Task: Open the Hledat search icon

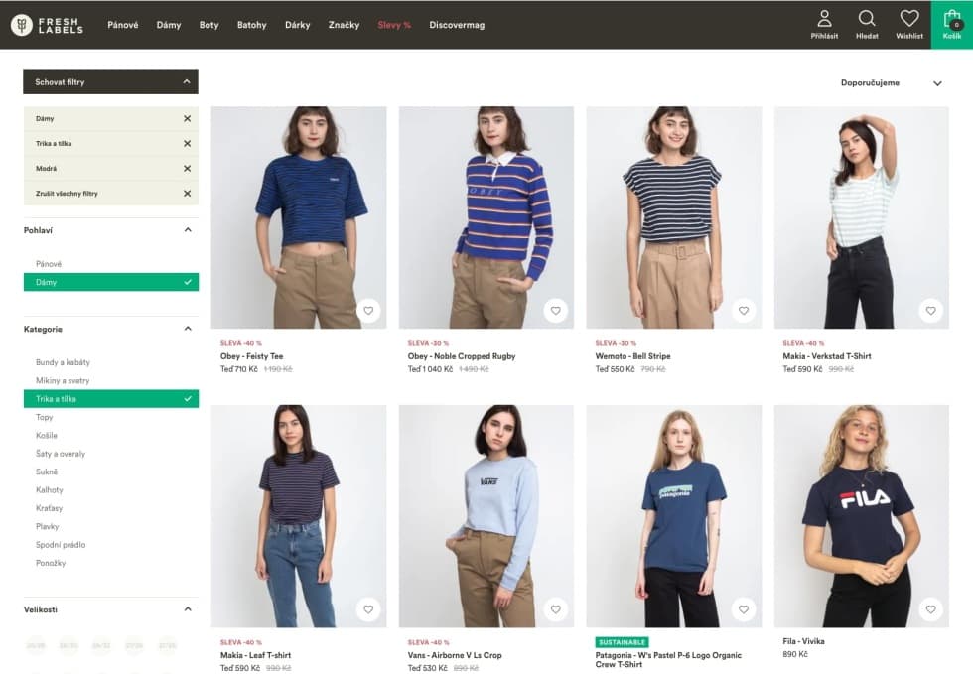Action: pos(867,25)
